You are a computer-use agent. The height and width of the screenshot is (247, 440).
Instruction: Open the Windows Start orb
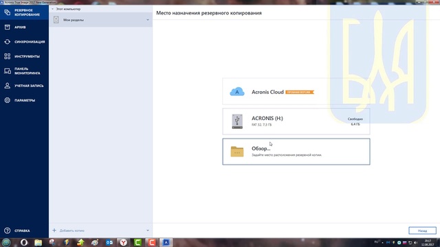click(6, 242)
